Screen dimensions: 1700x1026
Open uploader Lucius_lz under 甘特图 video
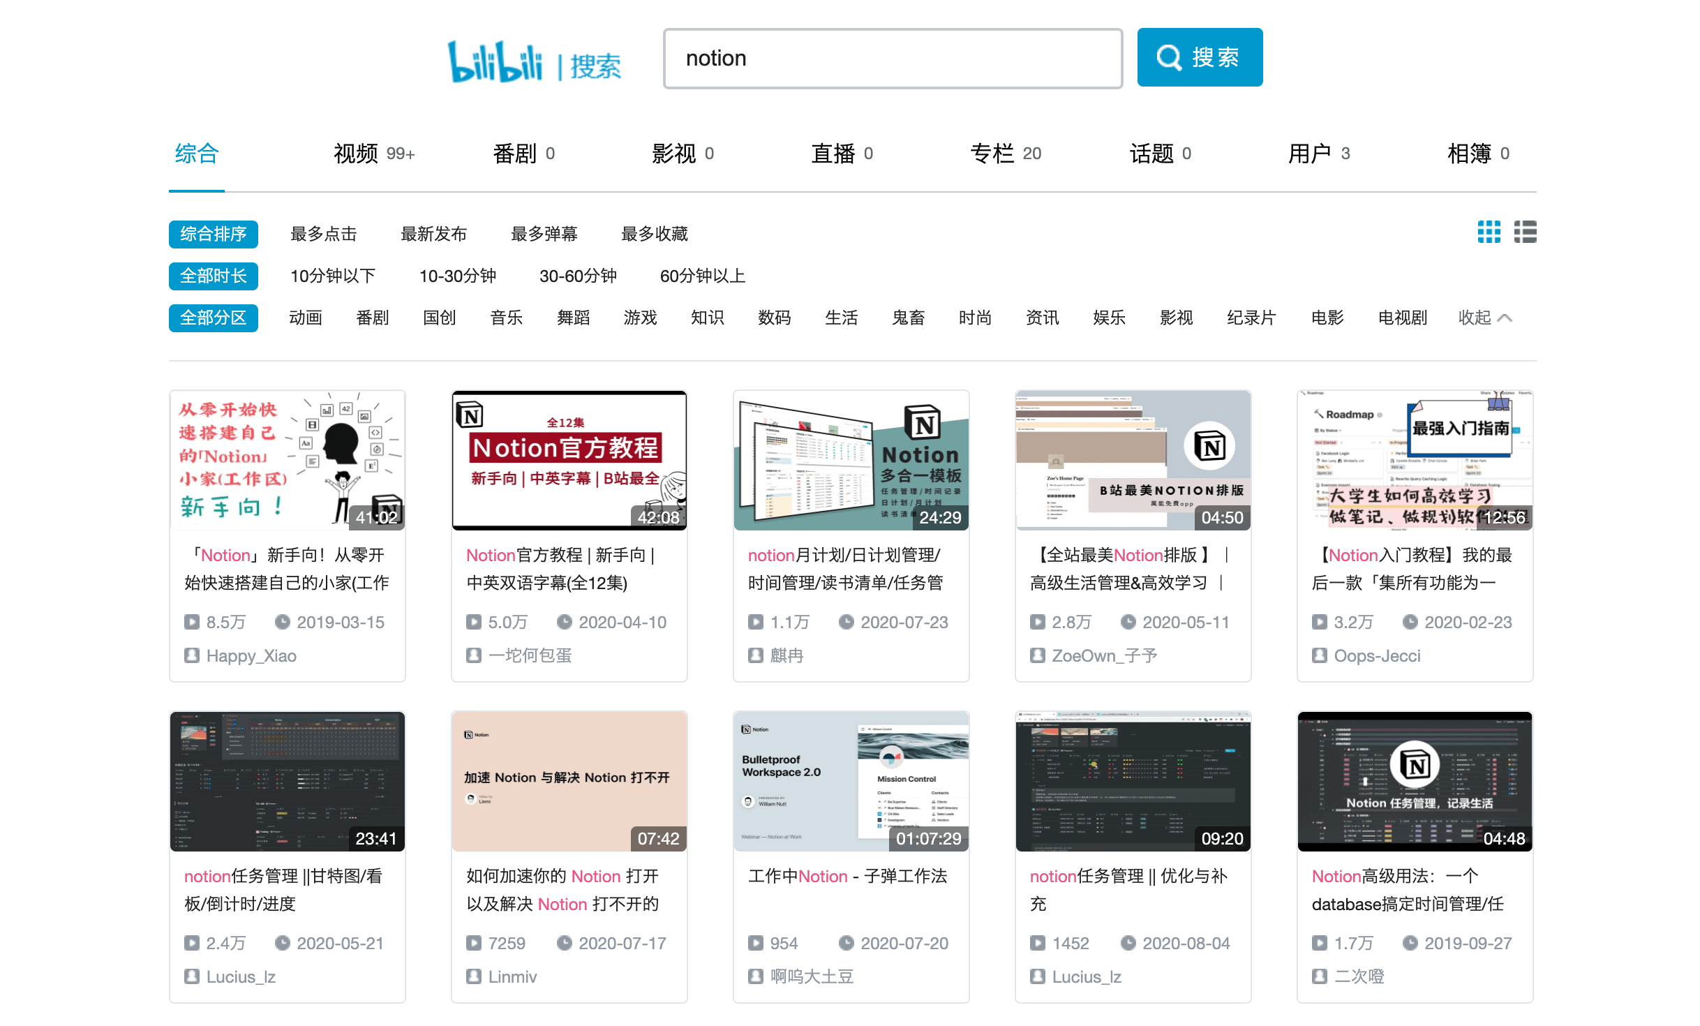click(x=241, y=976)
